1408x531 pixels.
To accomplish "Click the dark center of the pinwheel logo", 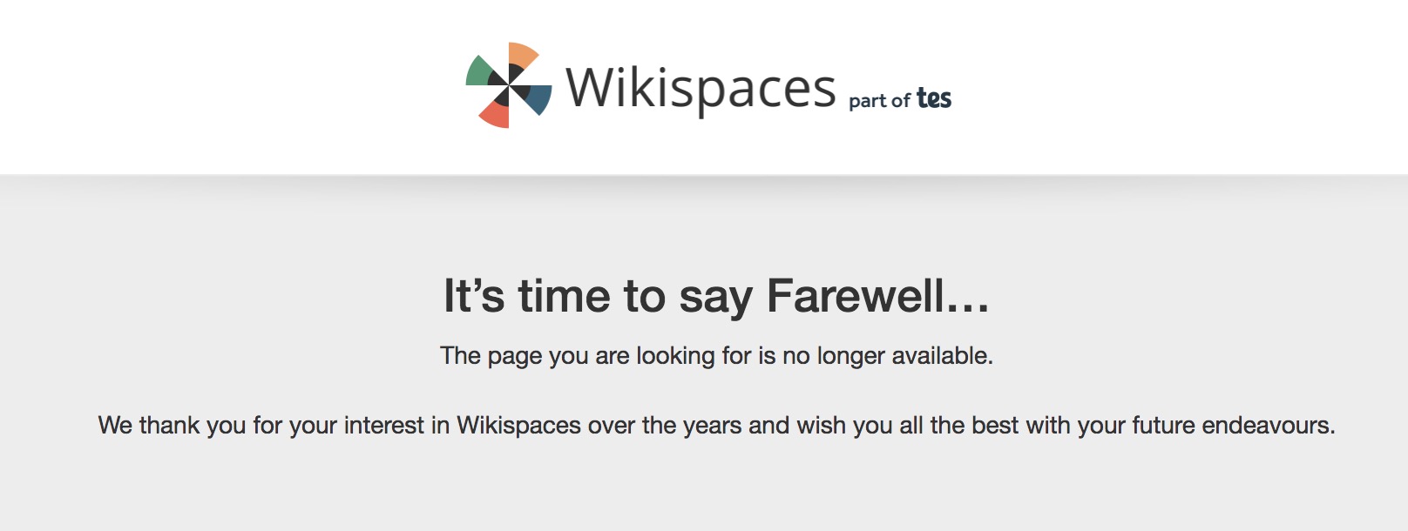I will tap(509, 85).
